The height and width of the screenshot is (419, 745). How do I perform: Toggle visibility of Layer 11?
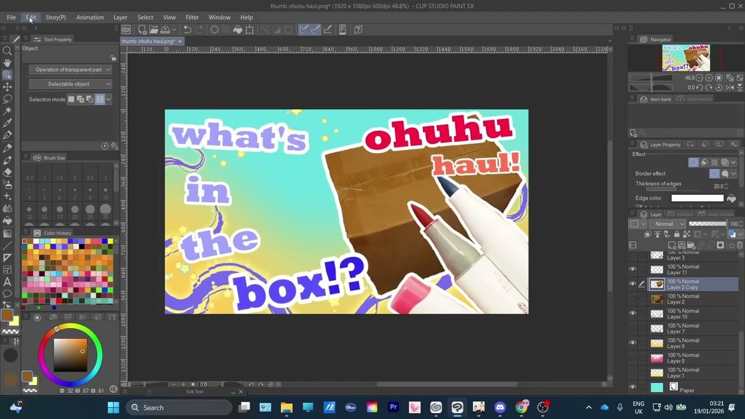[633, 269]
